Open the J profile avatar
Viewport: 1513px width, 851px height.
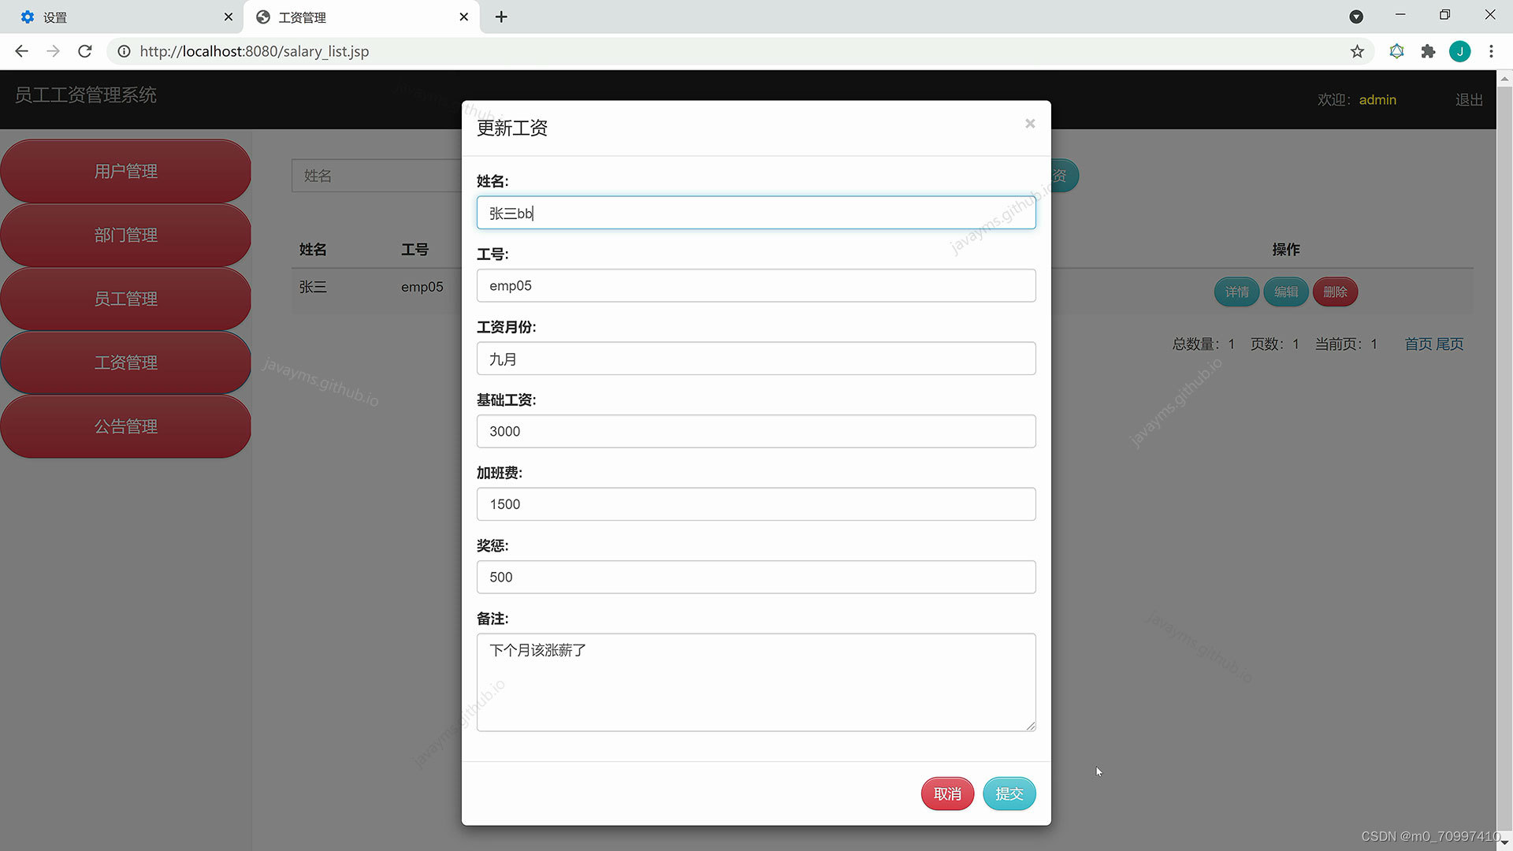point(1459,51)
